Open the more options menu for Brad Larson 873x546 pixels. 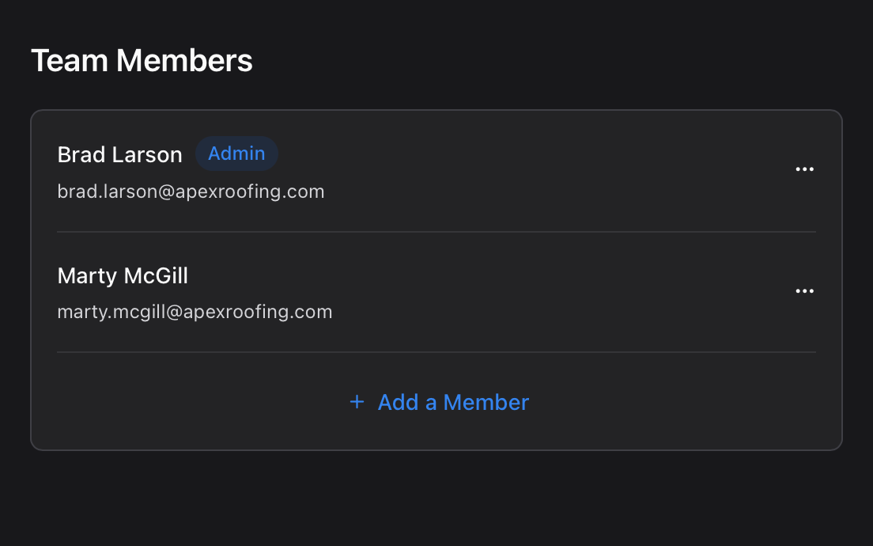click(x=804, y=169)
